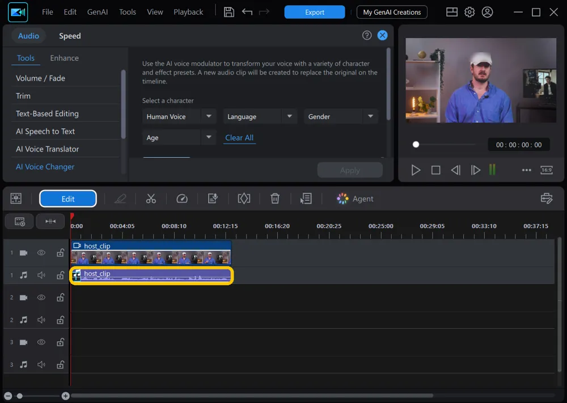Hide video track 2 with the eye icon
This screenshot has width=567, height=403.
point(41,297)
